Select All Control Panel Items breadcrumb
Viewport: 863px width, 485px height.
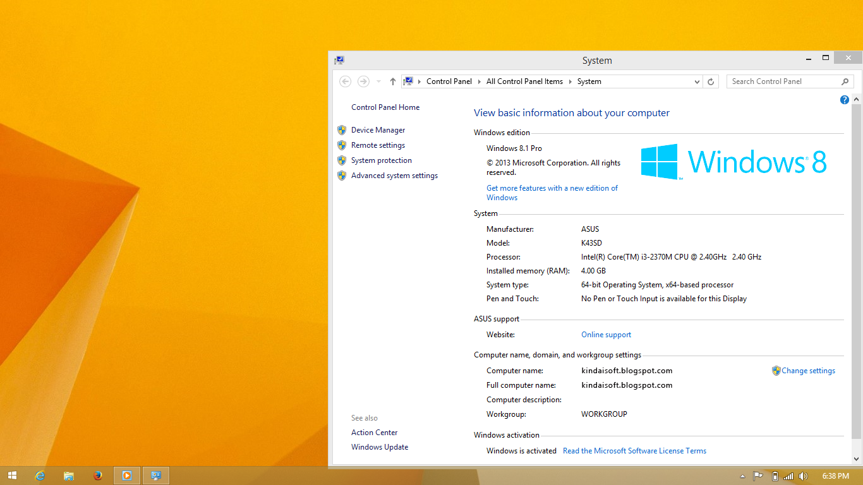coord(524,81)
